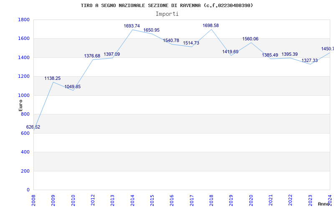Select data label 1419.69
Screen dimensions: 334x208
230,52
